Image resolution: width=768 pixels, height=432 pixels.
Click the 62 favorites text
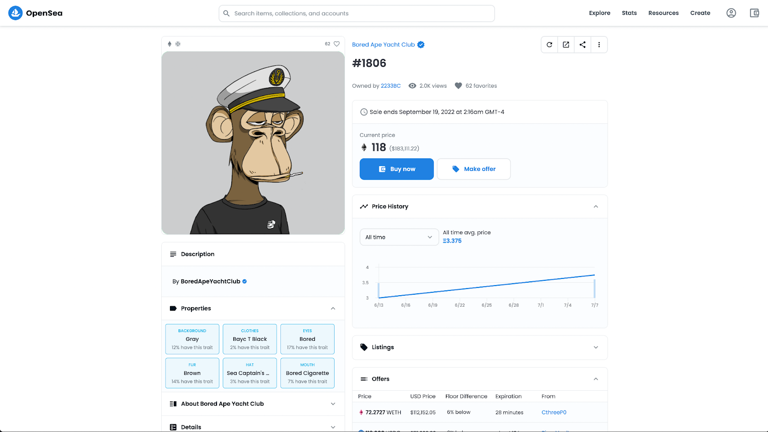coord(481,86)
